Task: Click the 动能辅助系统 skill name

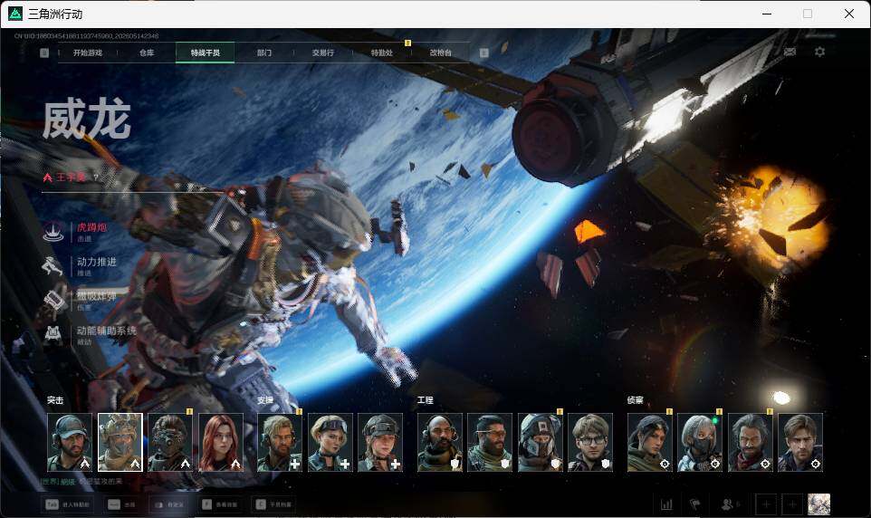Action: click(106, 331)
